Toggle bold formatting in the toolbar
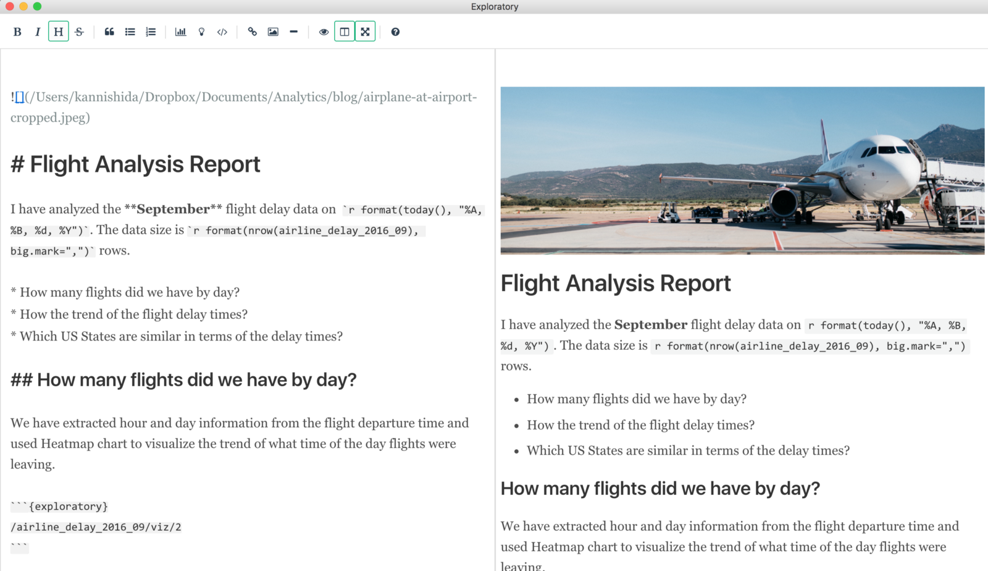 click(17, 32)
